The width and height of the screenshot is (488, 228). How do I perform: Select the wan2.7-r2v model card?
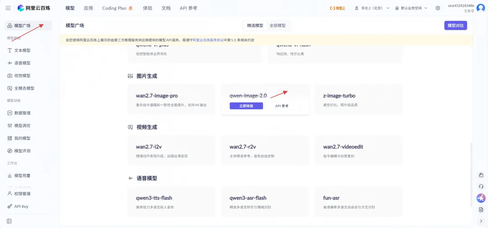[265, 150]
